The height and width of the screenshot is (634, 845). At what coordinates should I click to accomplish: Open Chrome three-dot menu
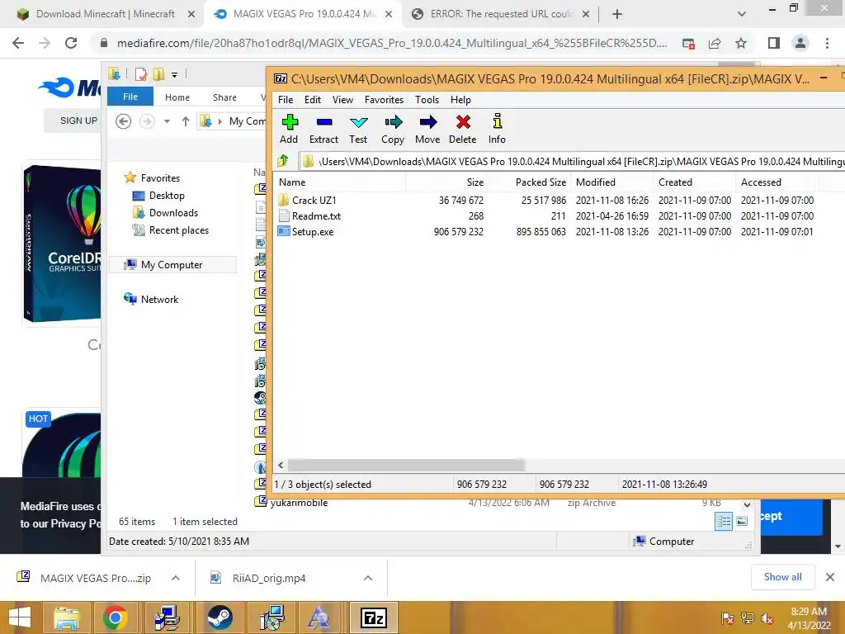827,43
